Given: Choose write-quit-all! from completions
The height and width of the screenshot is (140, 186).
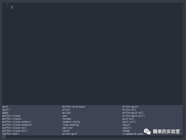Looking at the screenshot, I should (134, 116).
